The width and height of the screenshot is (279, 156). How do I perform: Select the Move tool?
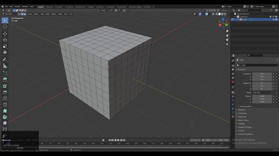pyautogui.click(x=5, y=34)
